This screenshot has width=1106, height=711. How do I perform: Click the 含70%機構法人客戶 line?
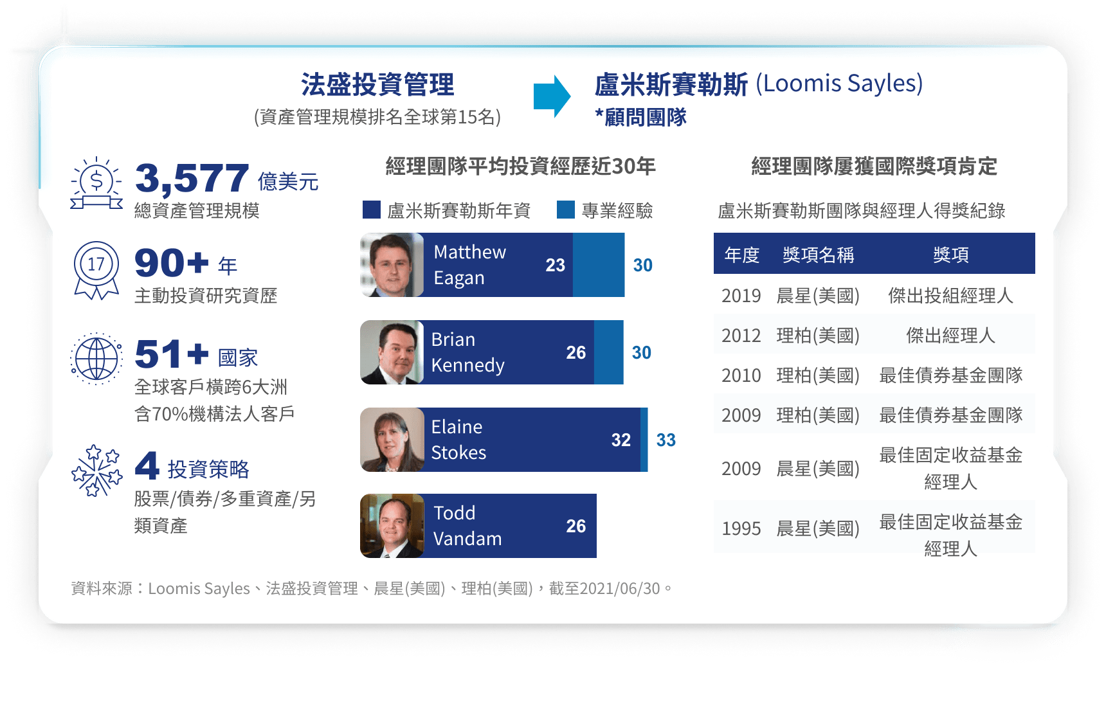(x=214, y=413)
